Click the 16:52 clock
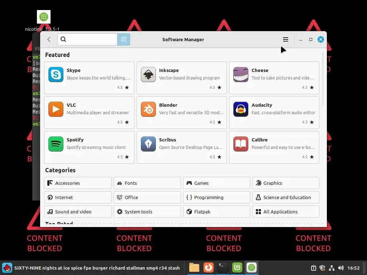This screenshot has height=275, width=367. 353,268
